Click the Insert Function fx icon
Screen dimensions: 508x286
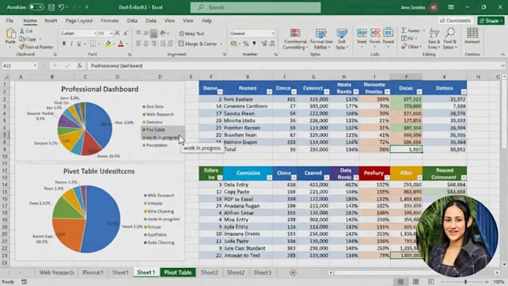click(79, 66)
